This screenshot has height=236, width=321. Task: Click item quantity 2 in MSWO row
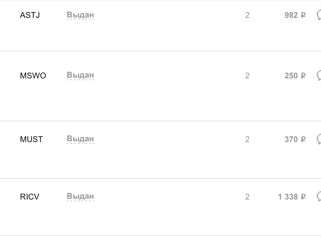tap(247, 76)
